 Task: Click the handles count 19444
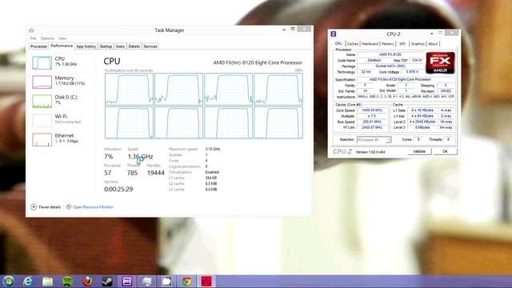pos(156,173)
